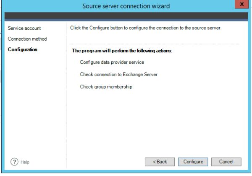Click the dark banner below the title
This screenshot has width=252, height=176.
point(126,16)
